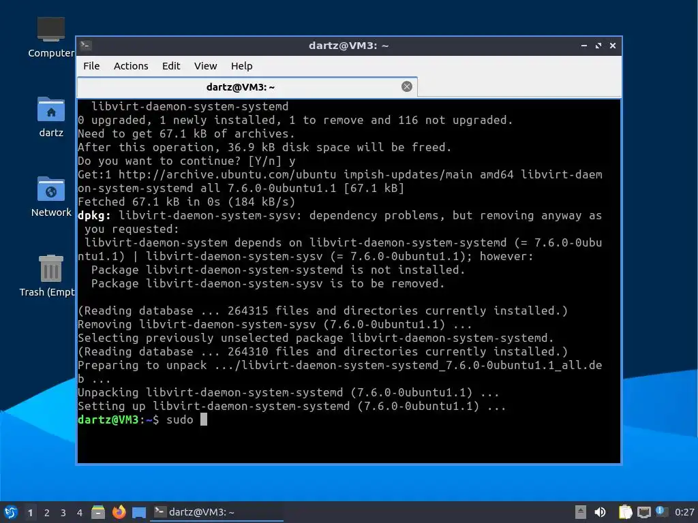Open the dartz home folder icon
The image size is (698, 523).
click(50, 117)
